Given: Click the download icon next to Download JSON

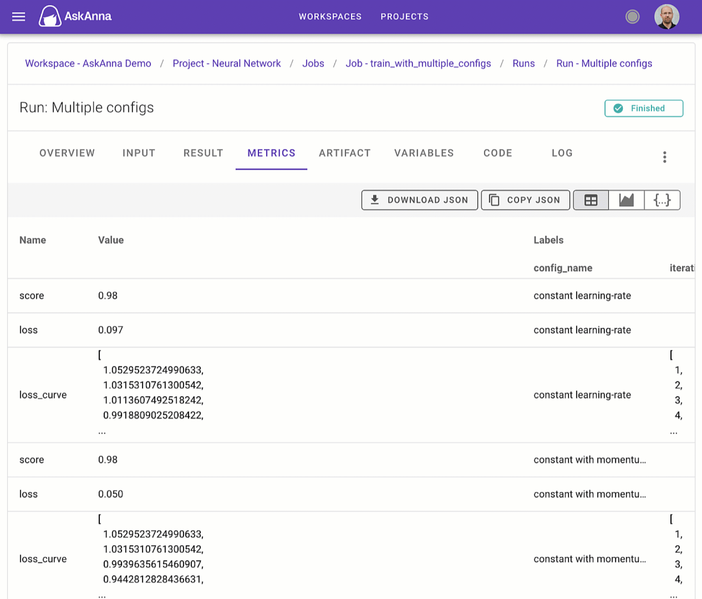Looking at the screenshot, I should coord(375,200).
